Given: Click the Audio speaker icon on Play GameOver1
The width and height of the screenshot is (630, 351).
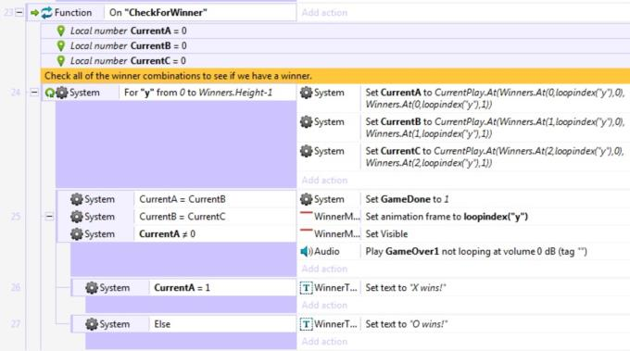Looking at the screenshot, I should point(307,252).
